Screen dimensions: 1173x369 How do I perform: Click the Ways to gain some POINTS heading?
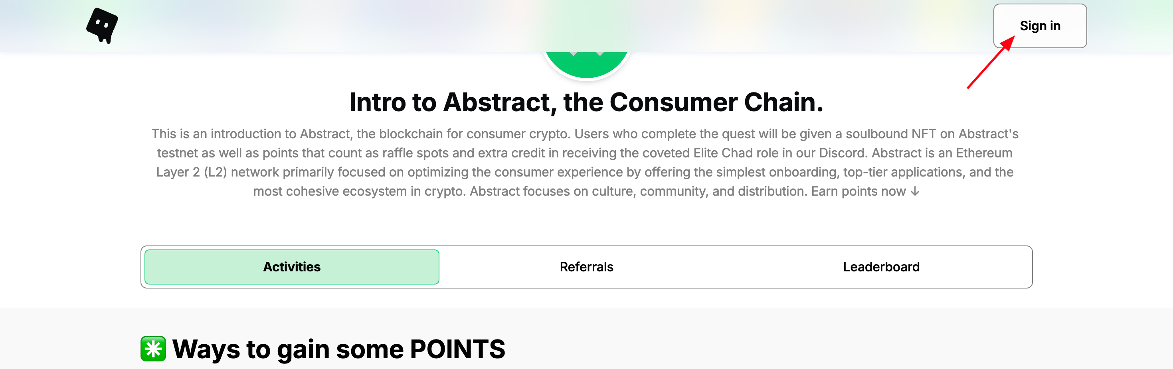point(338,349)
